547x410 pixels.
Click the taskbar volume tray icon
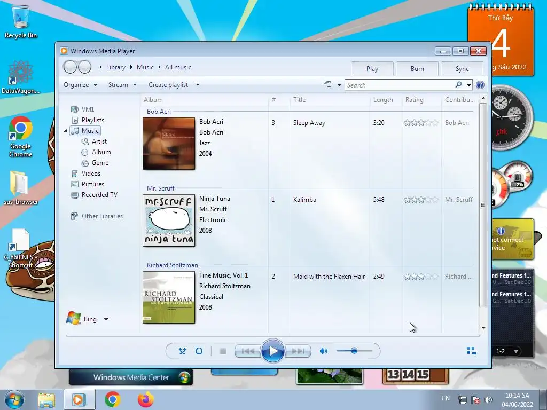[488, 400]
